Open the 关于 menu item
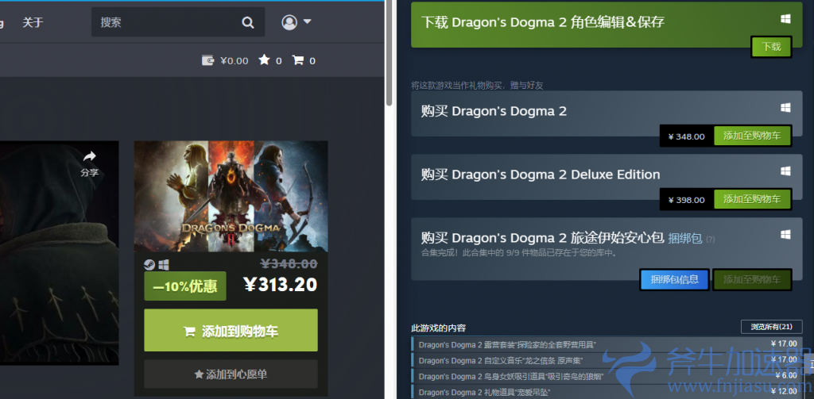Viewport: 814px width, 399px height. tap(33, 22)
